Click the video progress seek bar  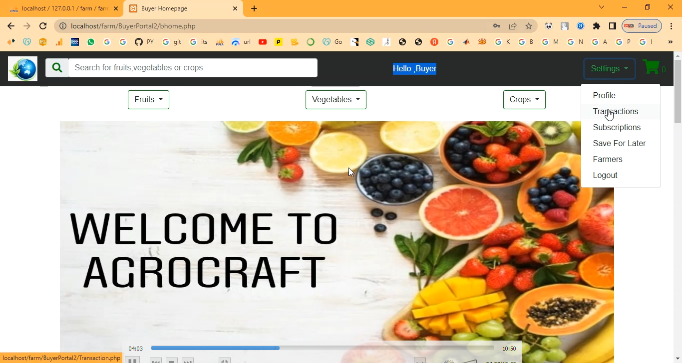pyautogui.click(x=323, y=348)
